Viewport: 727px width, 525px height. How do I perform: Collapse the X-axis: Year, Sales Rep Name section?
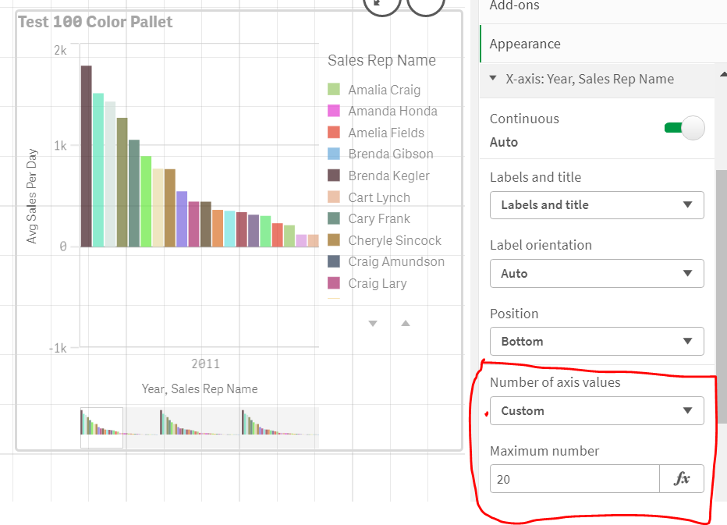493,78
